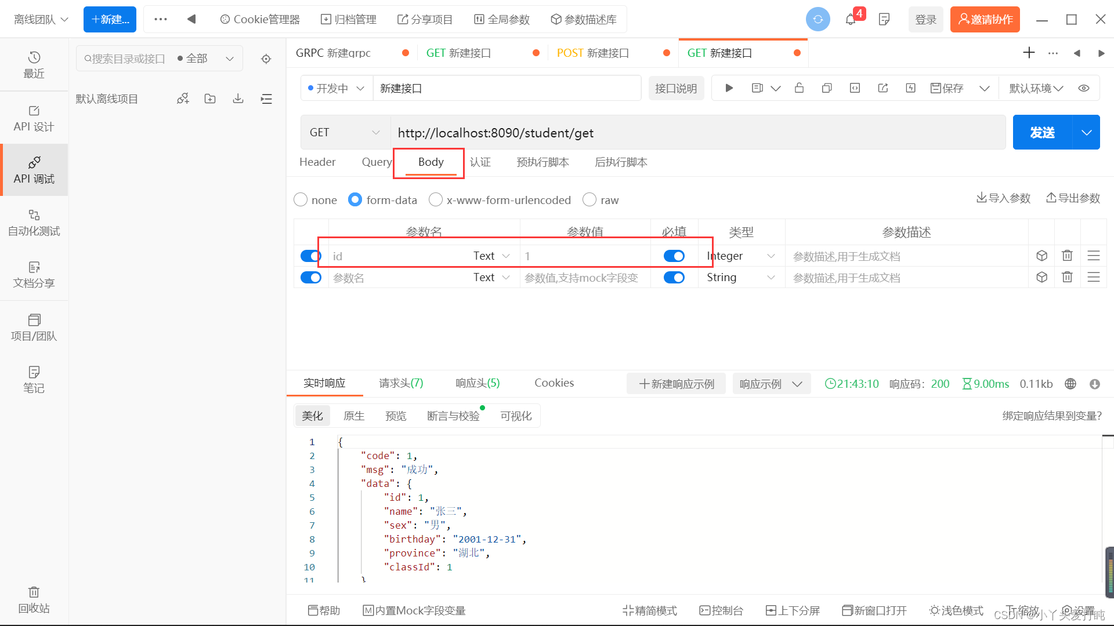
Task: Open notifications bell with badge 4
Action: click(851, 19)
